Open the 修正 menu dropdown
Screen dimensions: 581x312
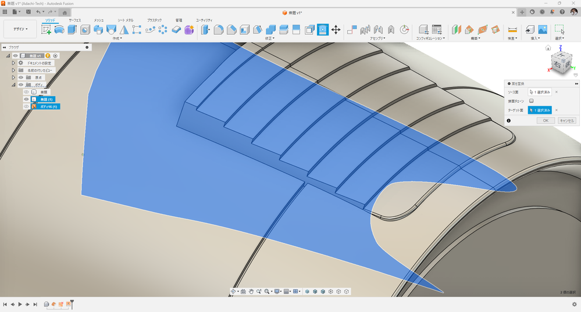(269, 38)
